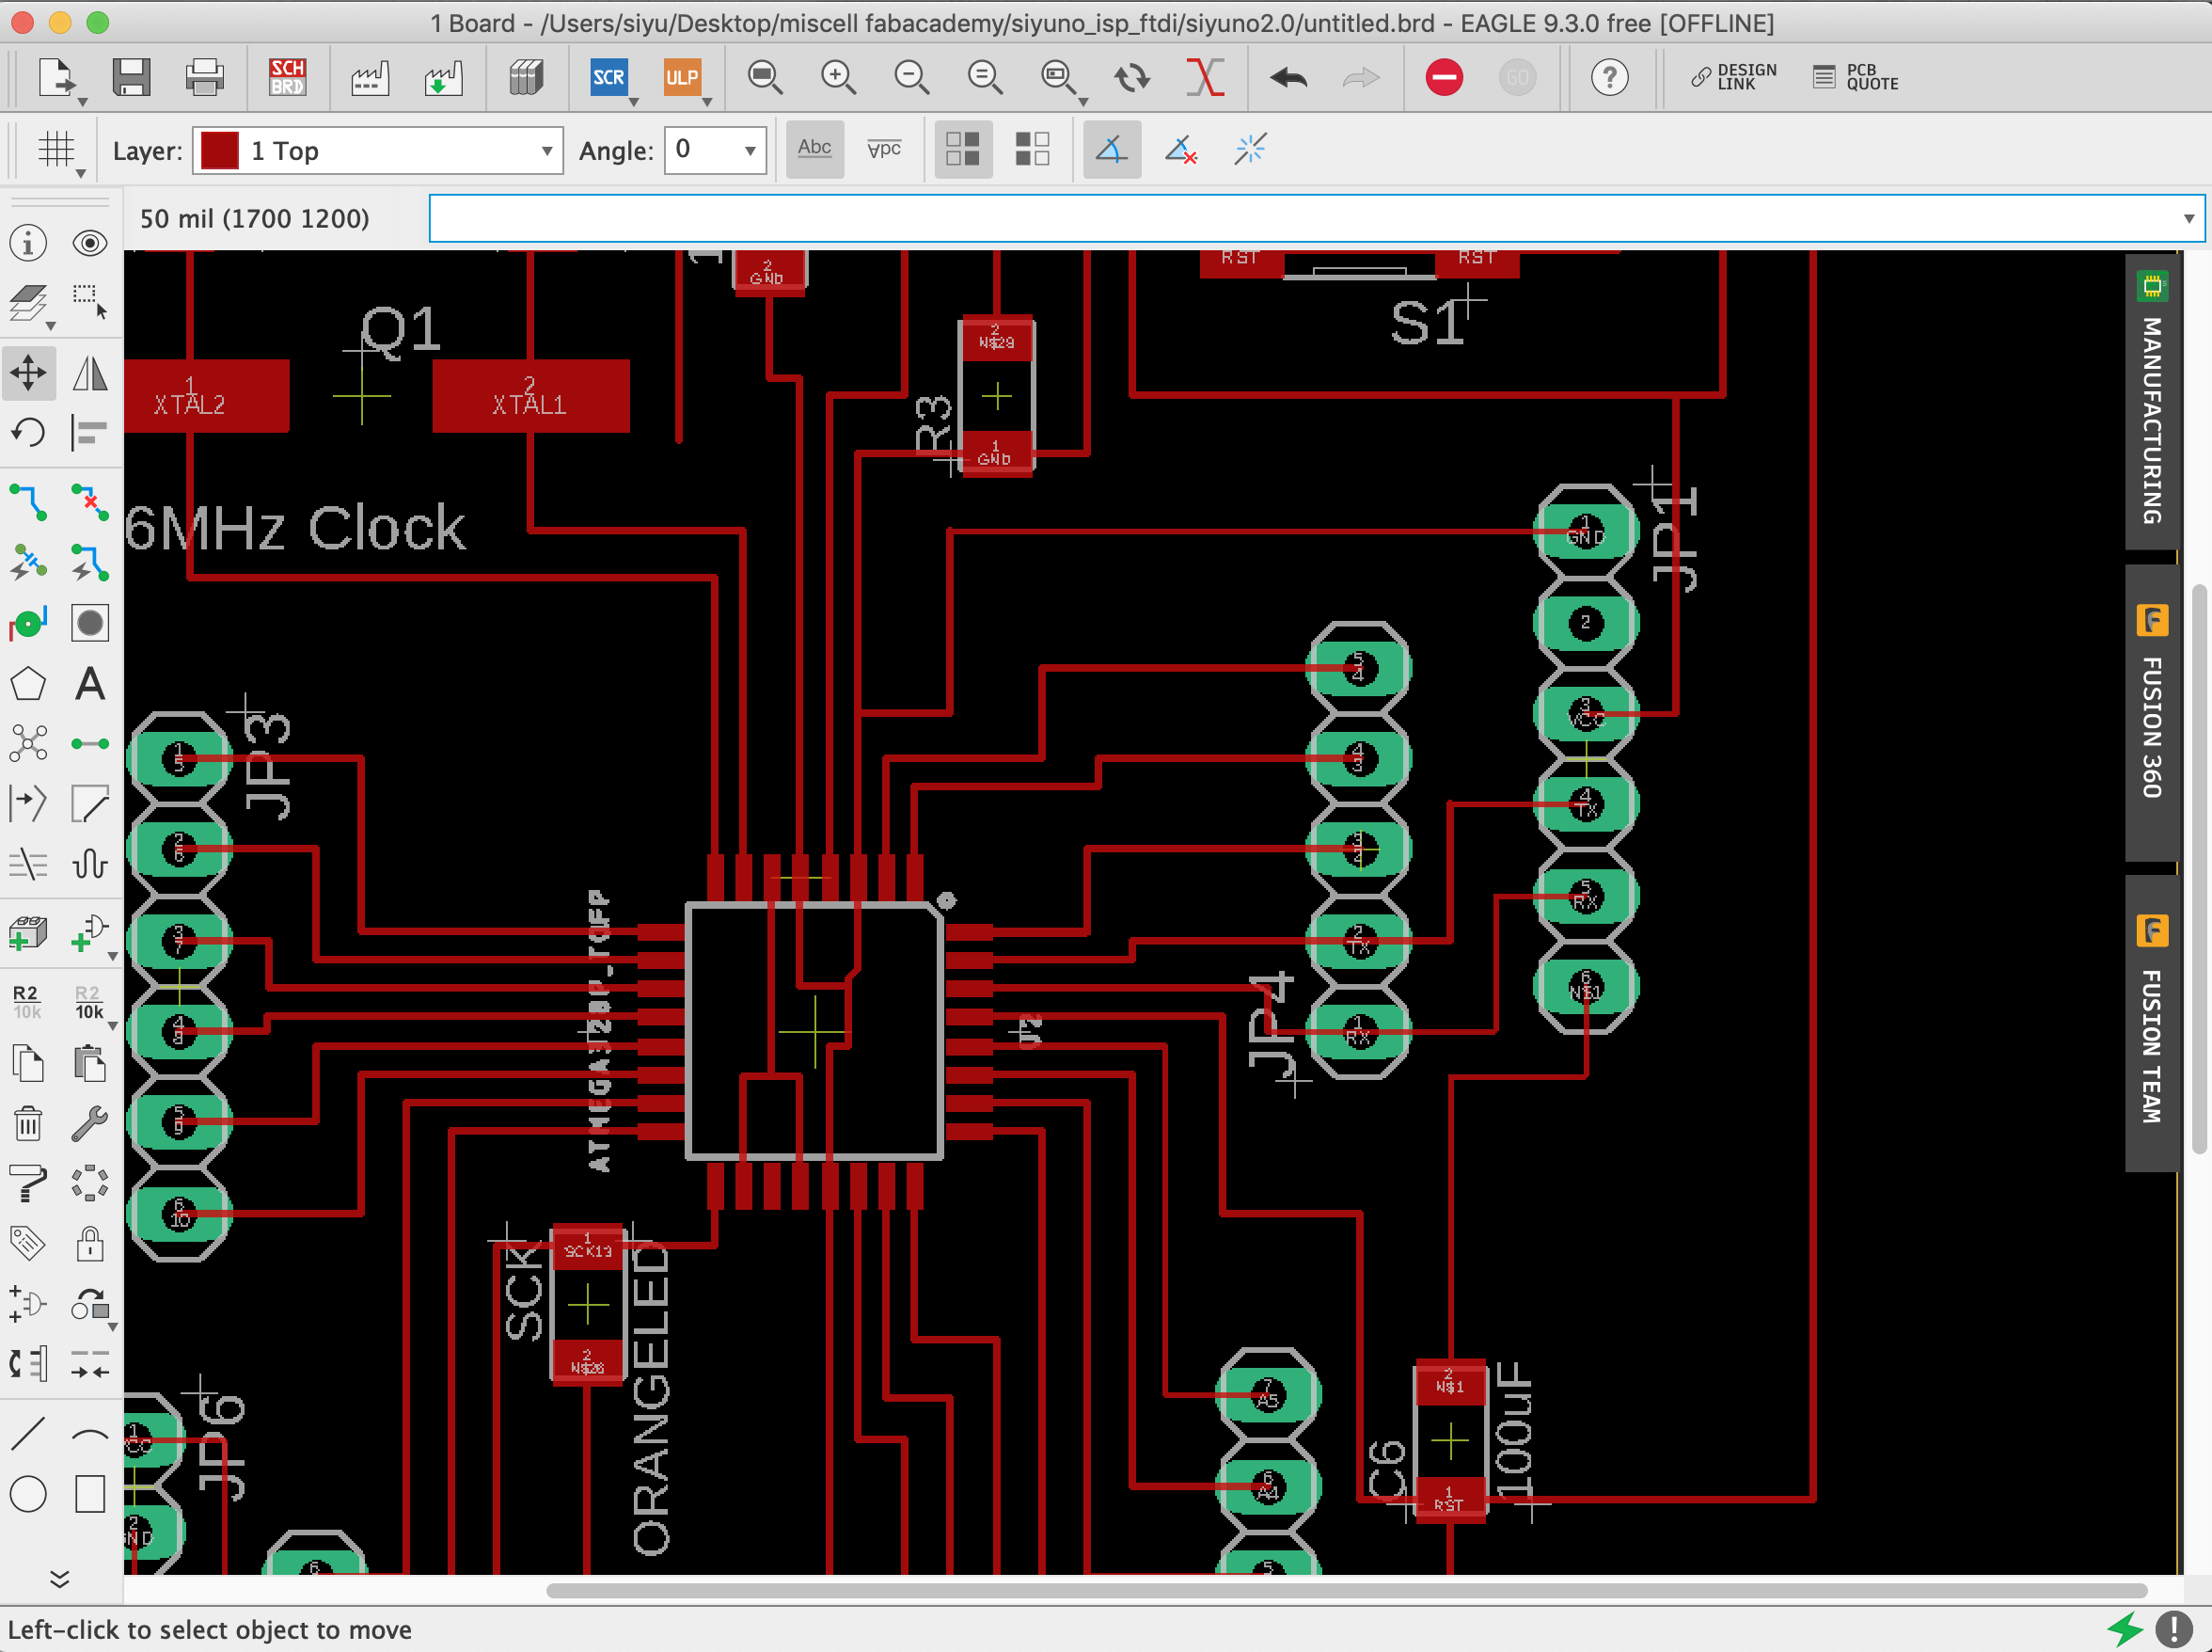
Task: Run the Ratsnest tool
Action: tap(28, 744)
